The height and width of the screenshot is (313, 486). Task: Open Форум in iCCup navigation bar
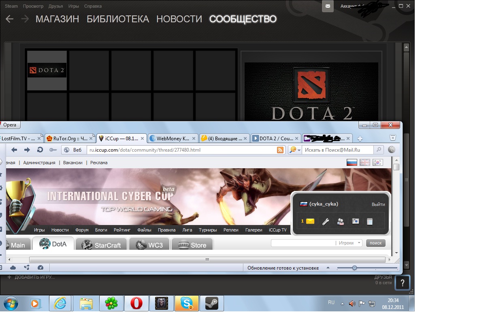(82, 230)
